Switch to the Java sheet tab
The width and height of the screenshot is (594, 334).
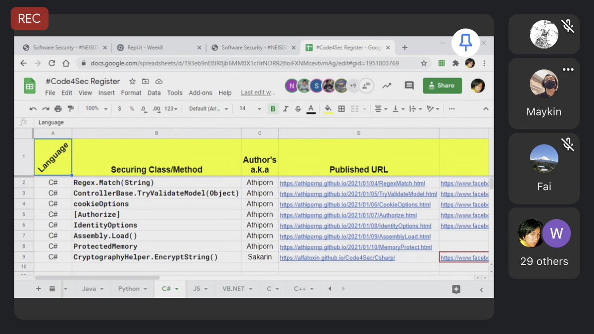tap(92, 288)
